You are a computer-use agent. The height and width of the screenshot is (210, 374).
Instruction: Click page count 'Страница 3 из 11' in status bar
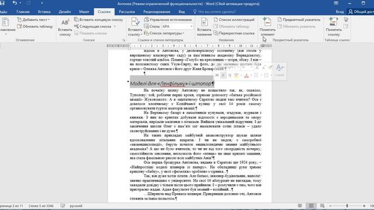coord(12,206)
